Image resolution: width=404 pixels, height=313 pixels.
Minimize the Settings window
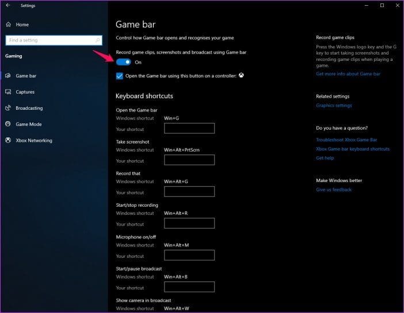[x=367, y=5]
